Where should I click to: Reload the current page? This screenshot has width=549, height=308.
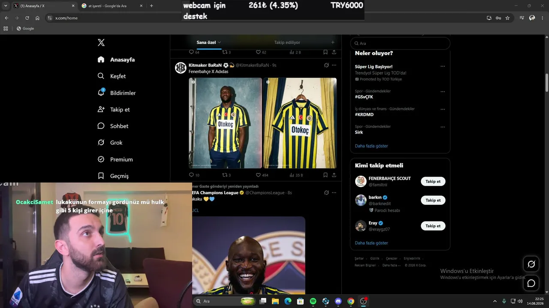[27, 18]
